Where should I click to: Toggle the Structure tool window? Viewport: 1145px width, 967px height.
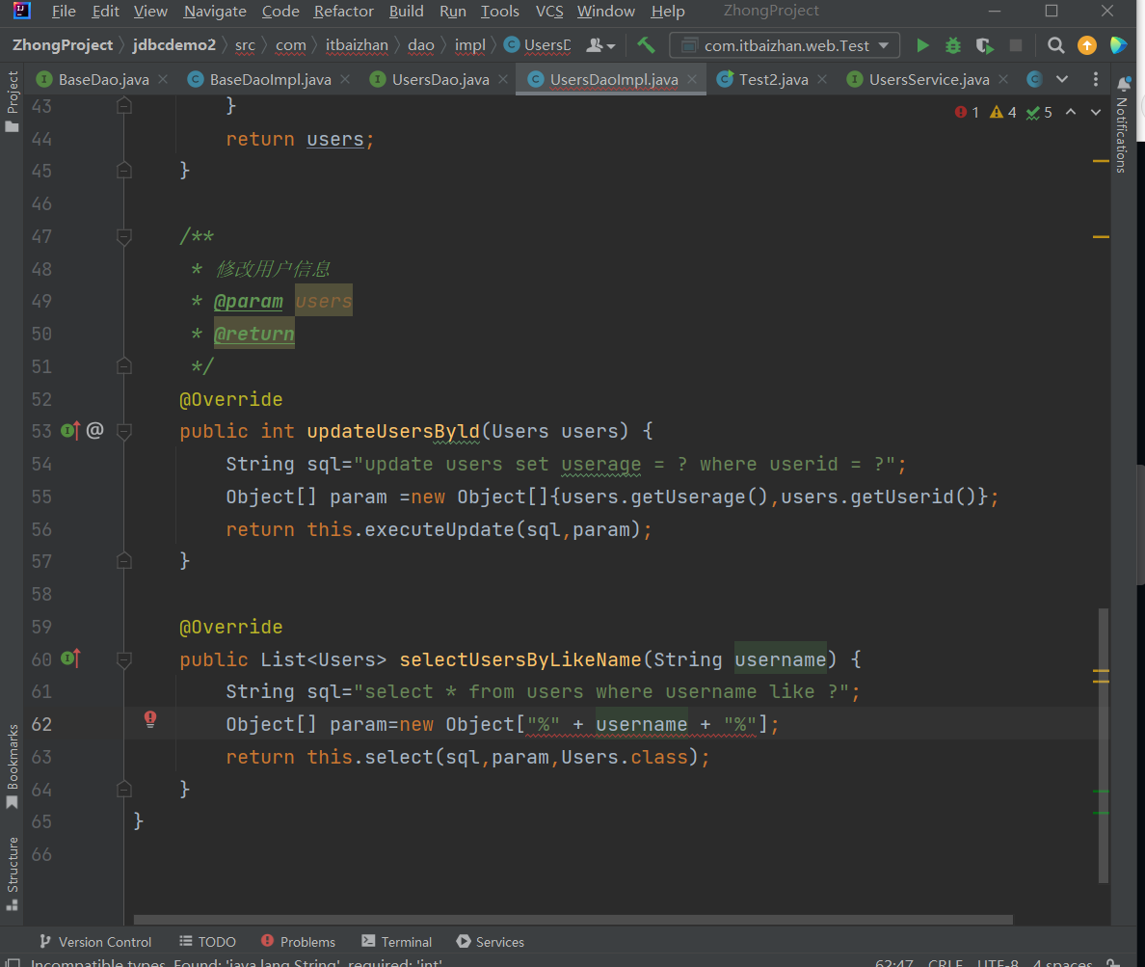pos(12,873)
